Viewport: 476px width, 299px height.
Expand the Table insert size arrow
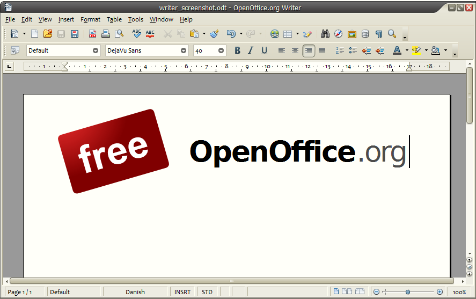(297, 34)
